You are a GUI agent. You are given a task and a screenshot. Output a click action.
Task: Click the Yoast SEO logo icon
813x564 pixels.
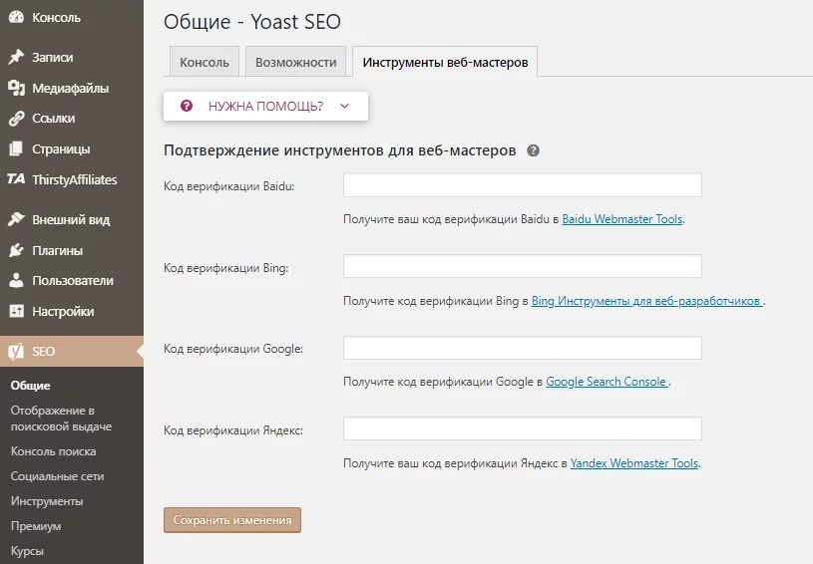click(x=16, y=351)
